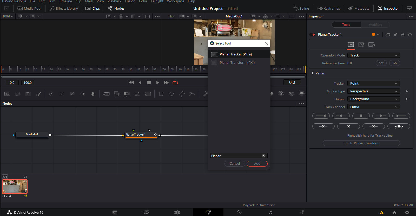416x216 pixels.
Task: Open the Fusion menu
Action: pos(130,1)
